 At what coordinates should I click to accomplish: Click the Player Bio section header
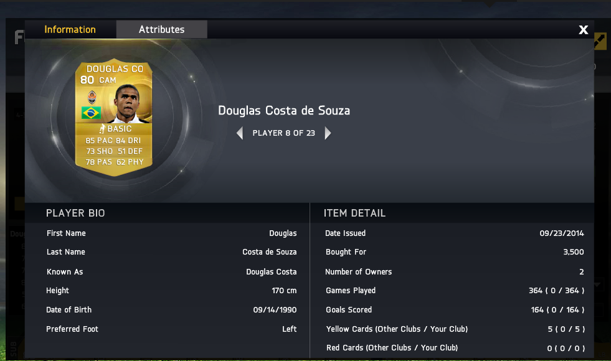coord(75,213)
